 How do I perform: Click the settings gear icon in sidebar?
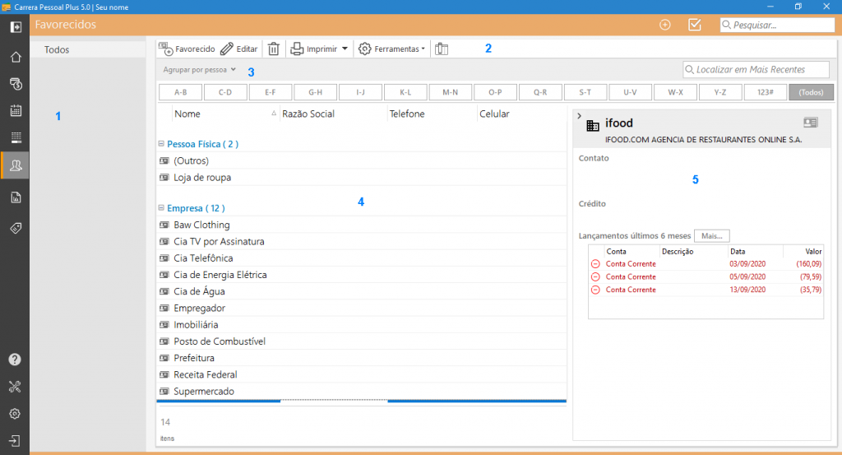point(15,413)
